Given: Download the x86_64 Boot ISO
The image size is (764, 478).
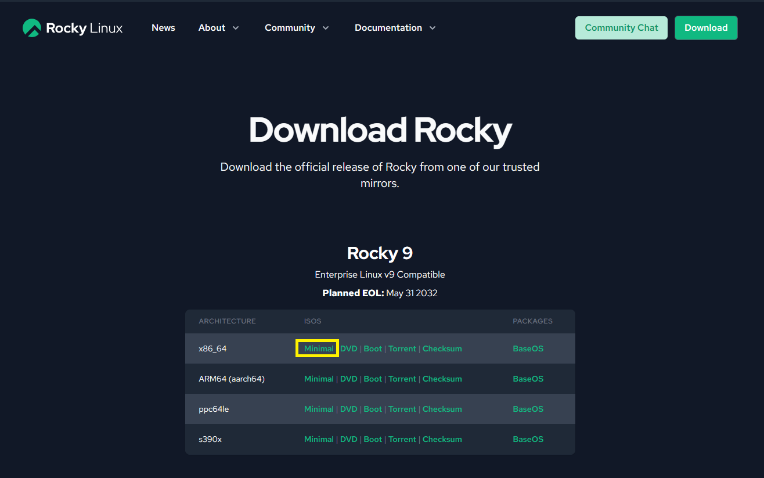Looking at the screenshot, I should coord(373,348).
